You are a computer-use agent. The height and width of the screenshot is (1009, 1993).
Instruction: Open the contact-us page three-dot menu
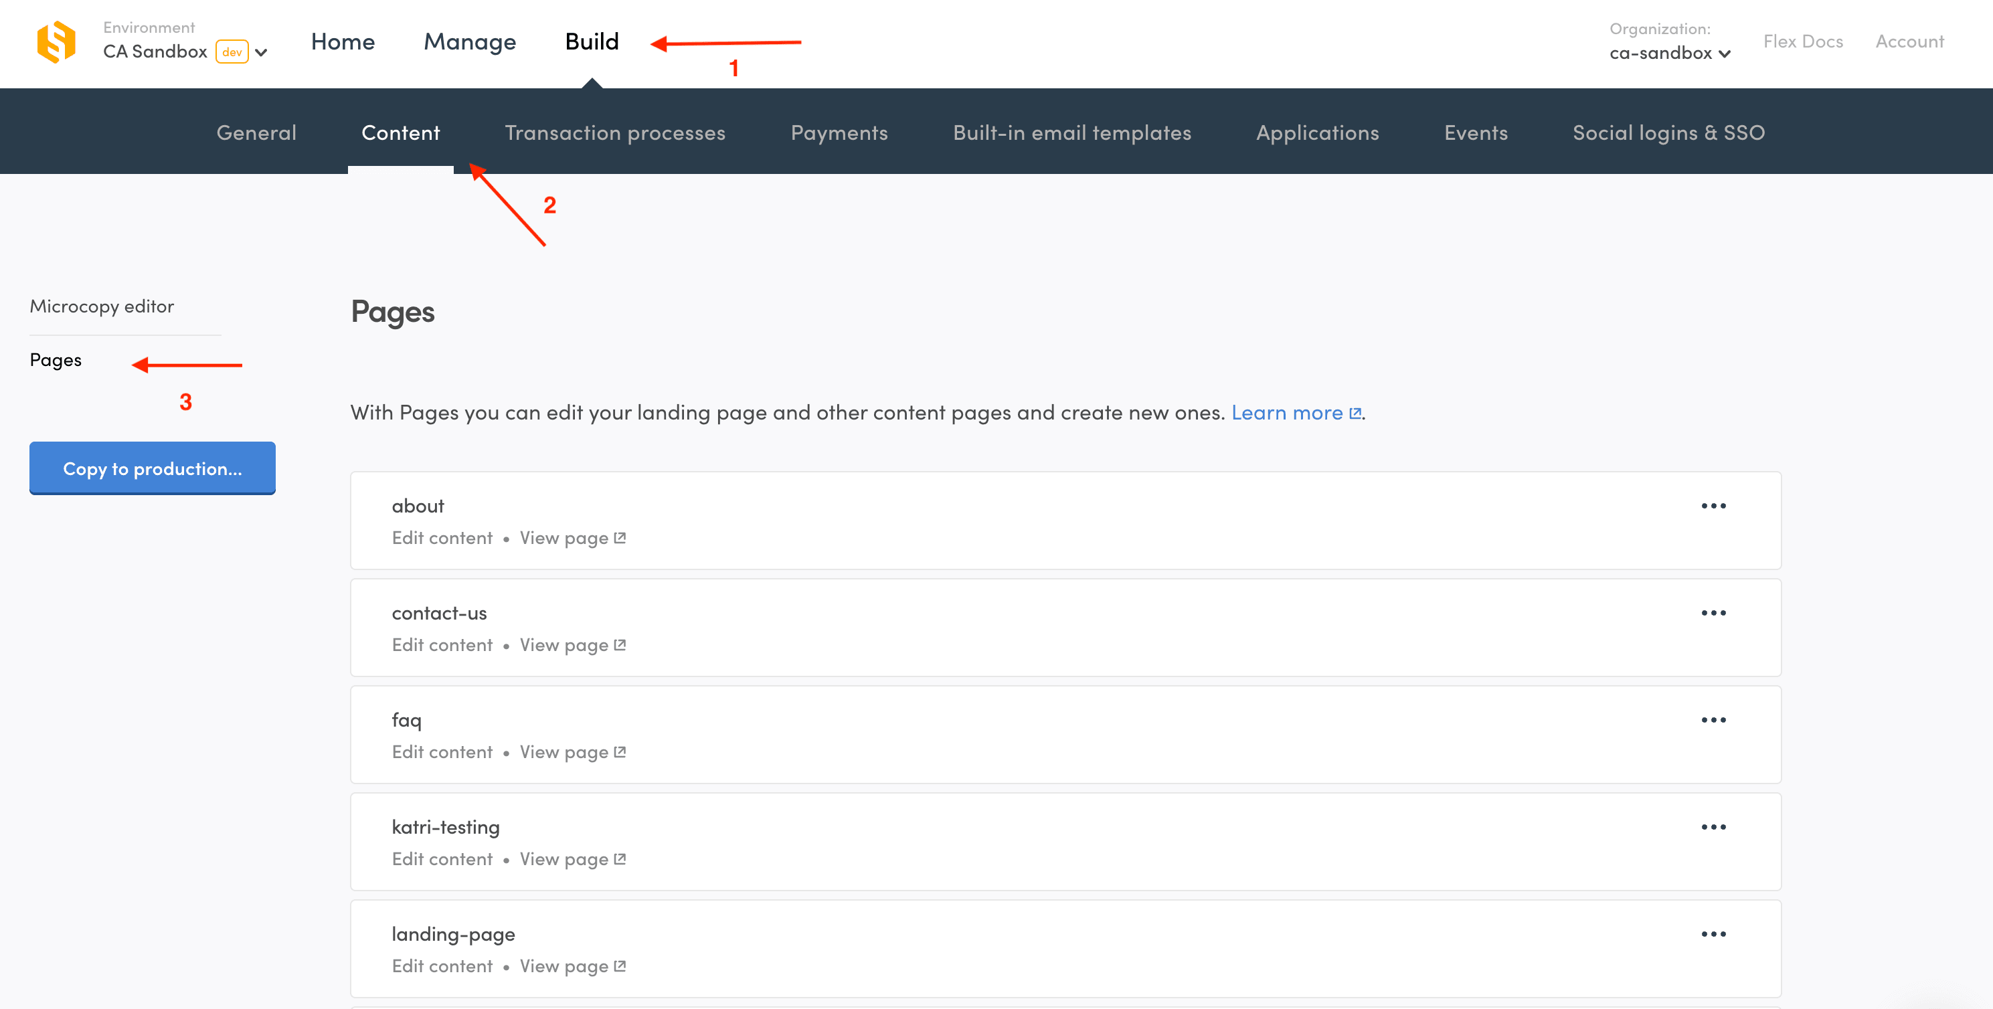(x=1713, y=613)
